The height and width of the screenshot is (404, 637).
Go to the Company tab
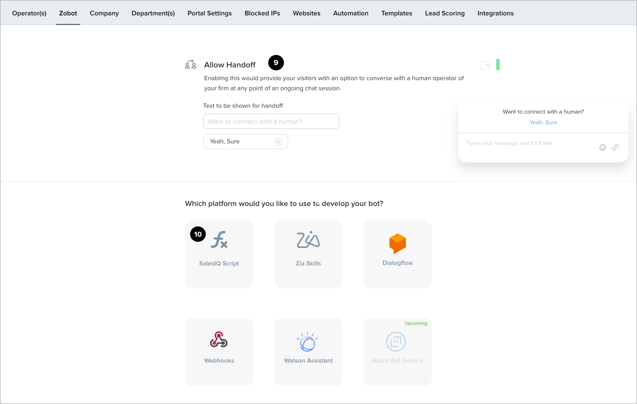pyautogui.click(x=104, y=13)
